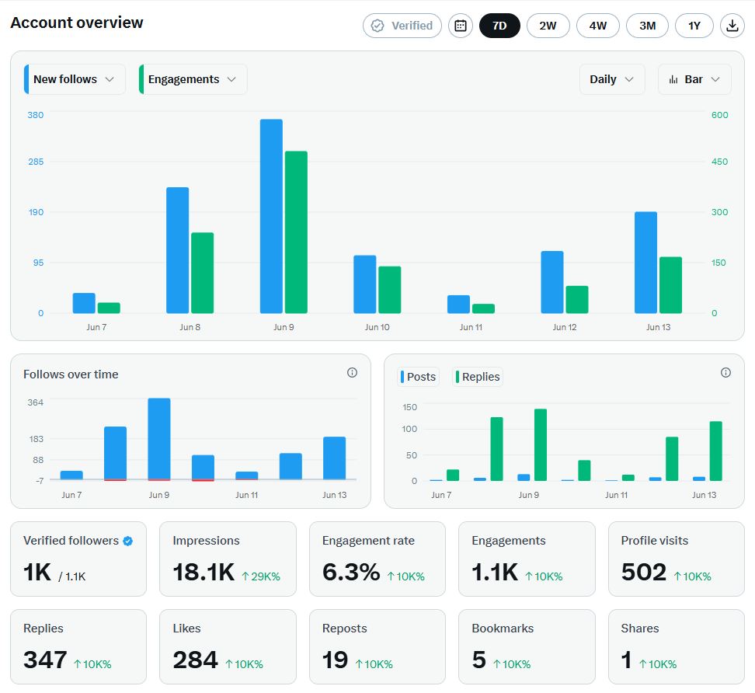Viewport: 755px width, 693px height.
Task: Open the Daily granularity dropdown
Action: [x=612, y=79]
